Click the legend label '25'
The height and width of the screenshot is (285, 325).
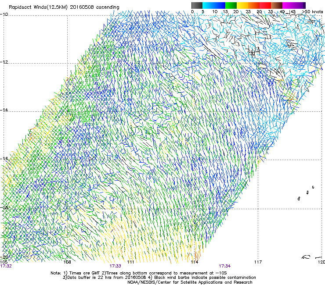[248, 11]
